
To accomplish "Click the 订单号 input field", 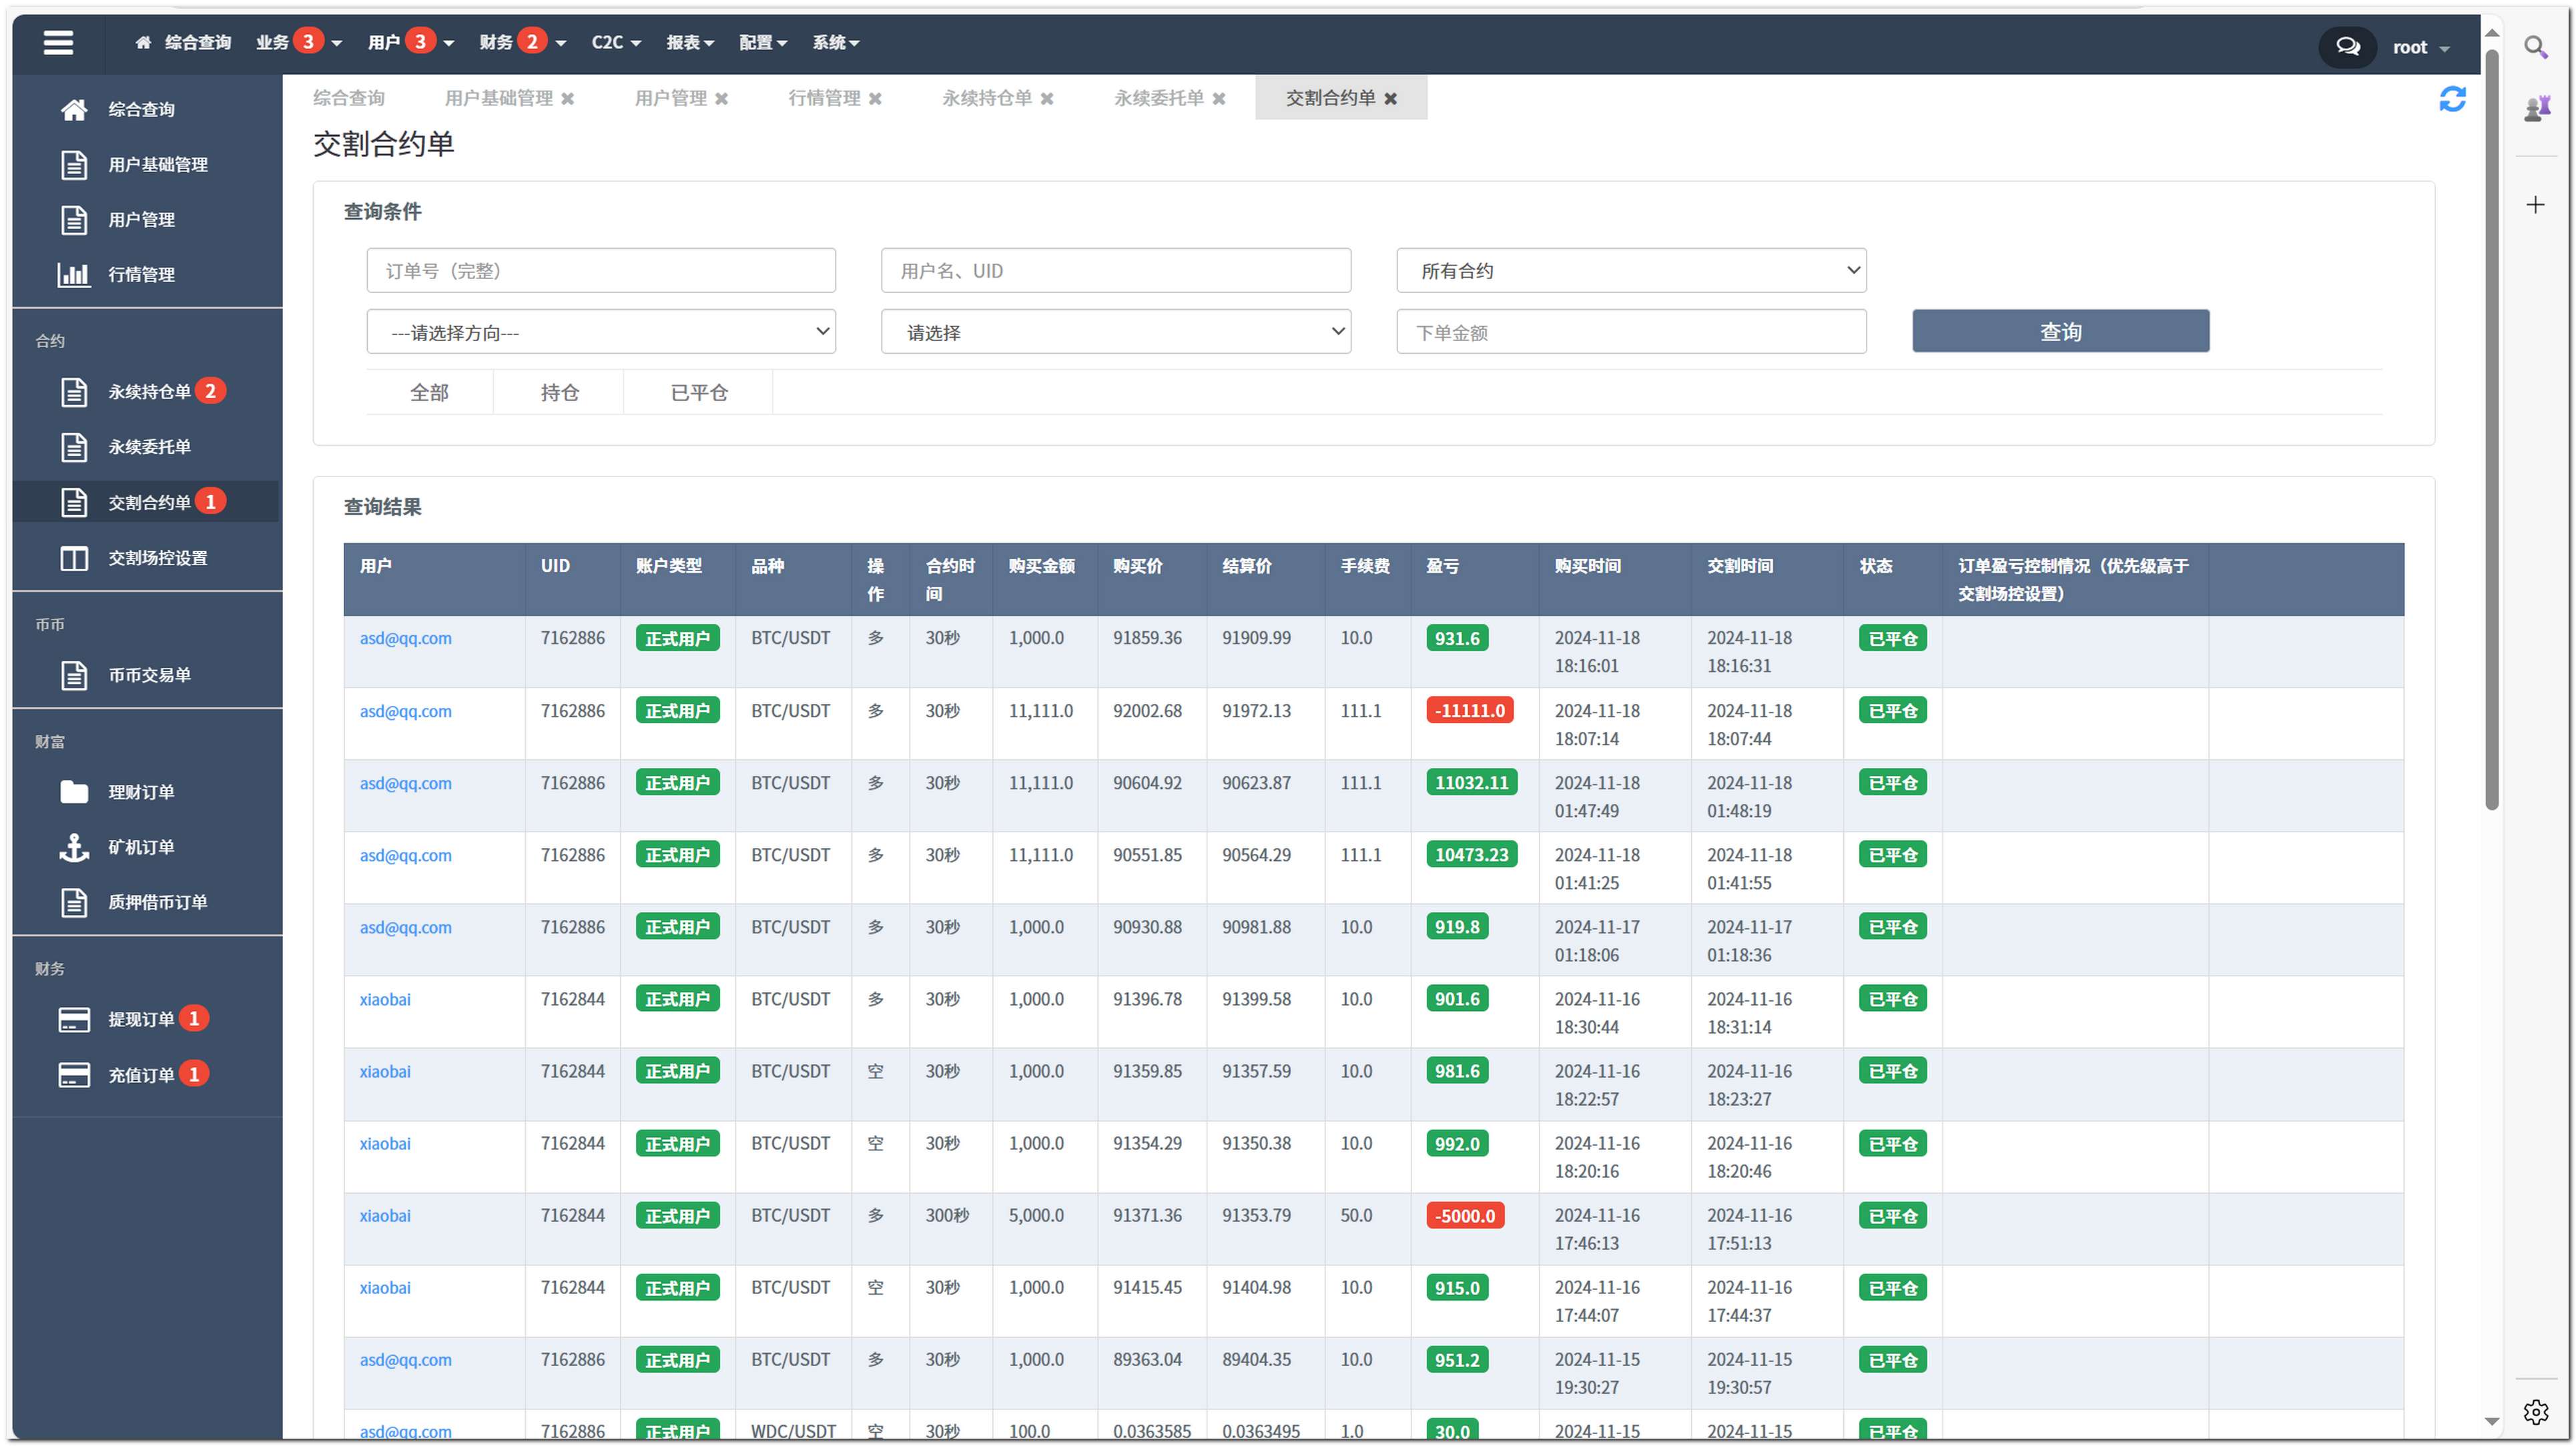I will [x=601, y=270].
